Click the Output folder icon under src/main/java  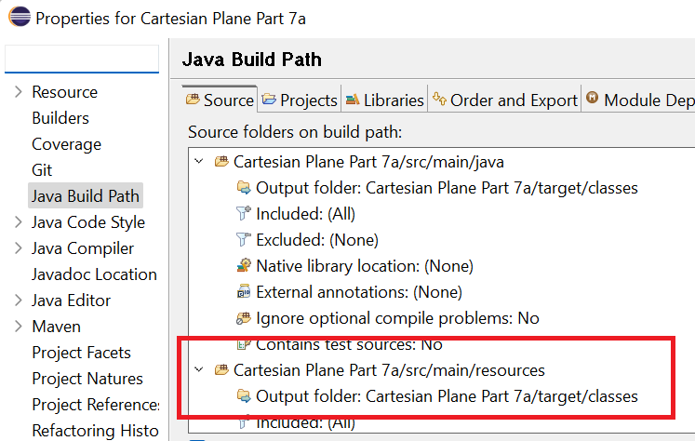pyautogui.click(x=244, y=188)
